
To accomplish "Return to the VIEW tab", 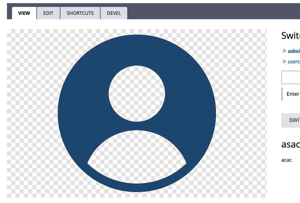I will [24, 13].
